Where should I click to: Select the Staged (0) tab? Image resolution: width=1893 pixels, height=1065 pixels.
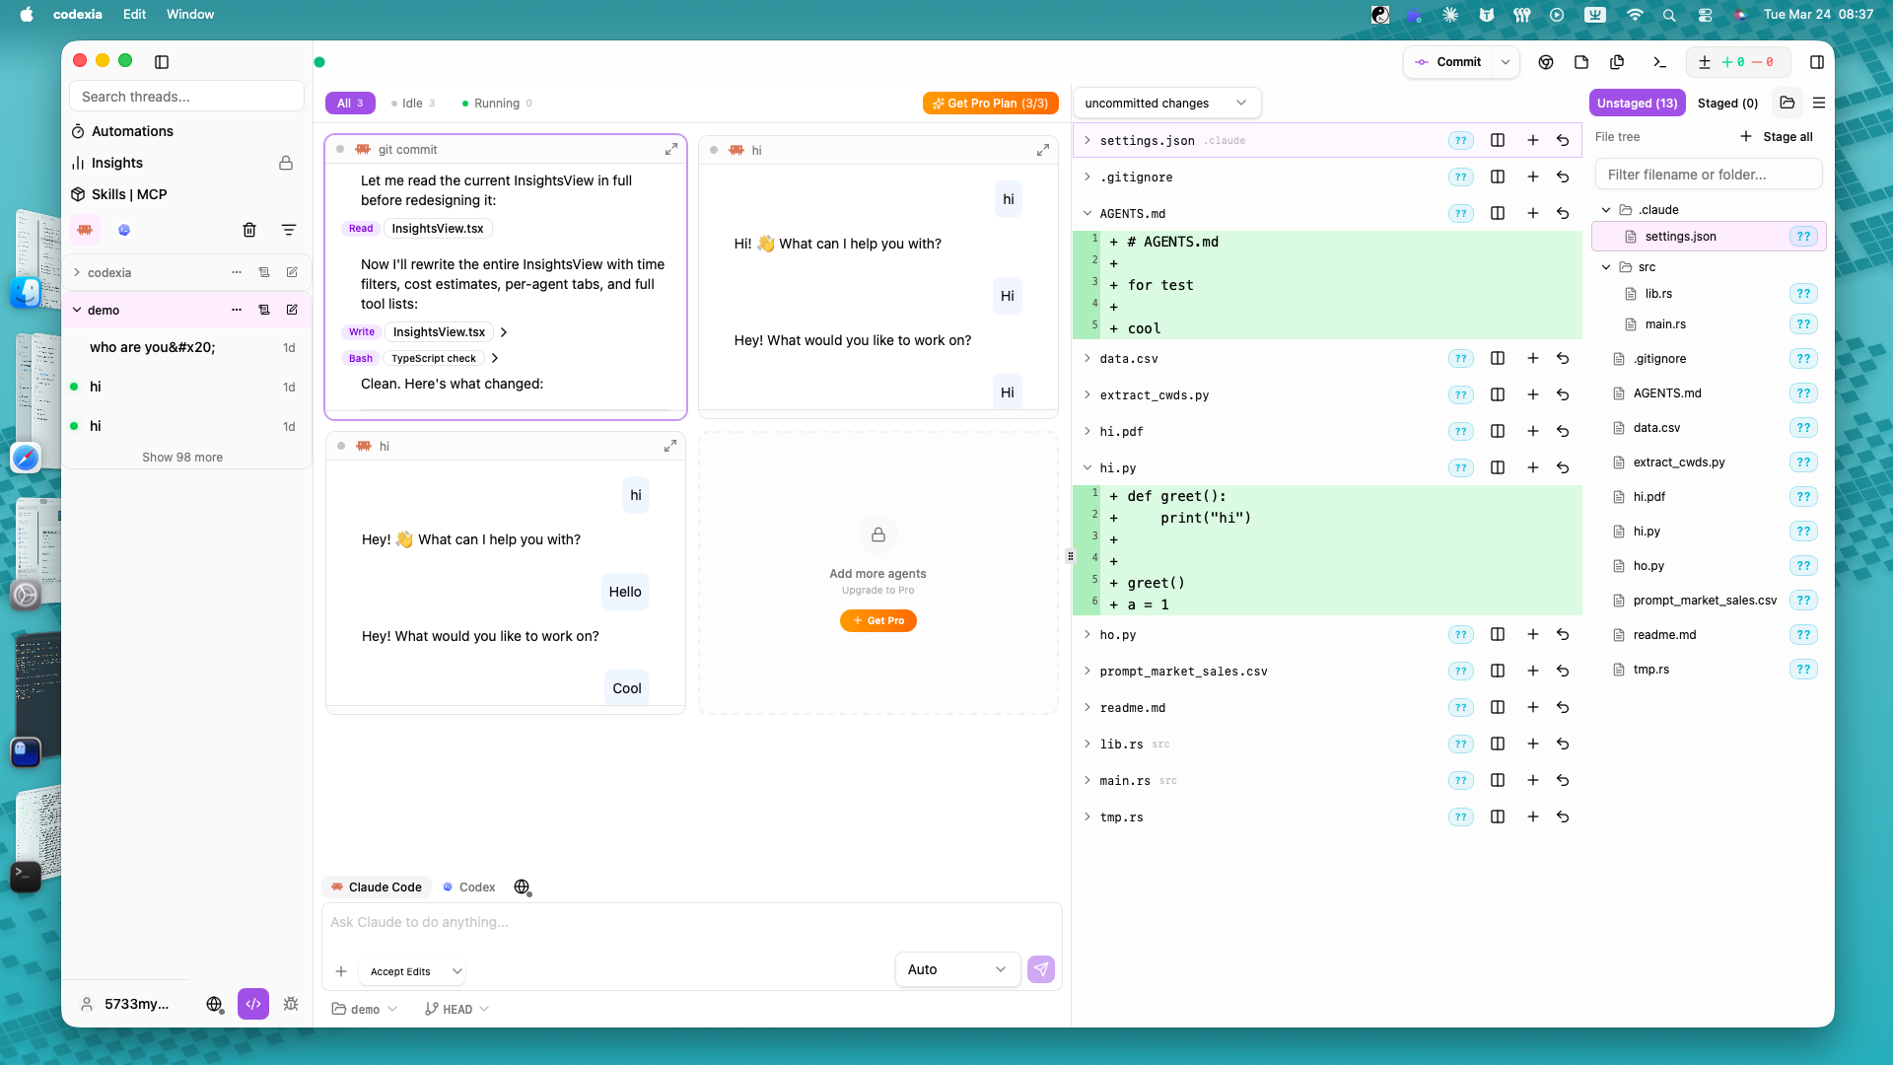(1727, 104)
